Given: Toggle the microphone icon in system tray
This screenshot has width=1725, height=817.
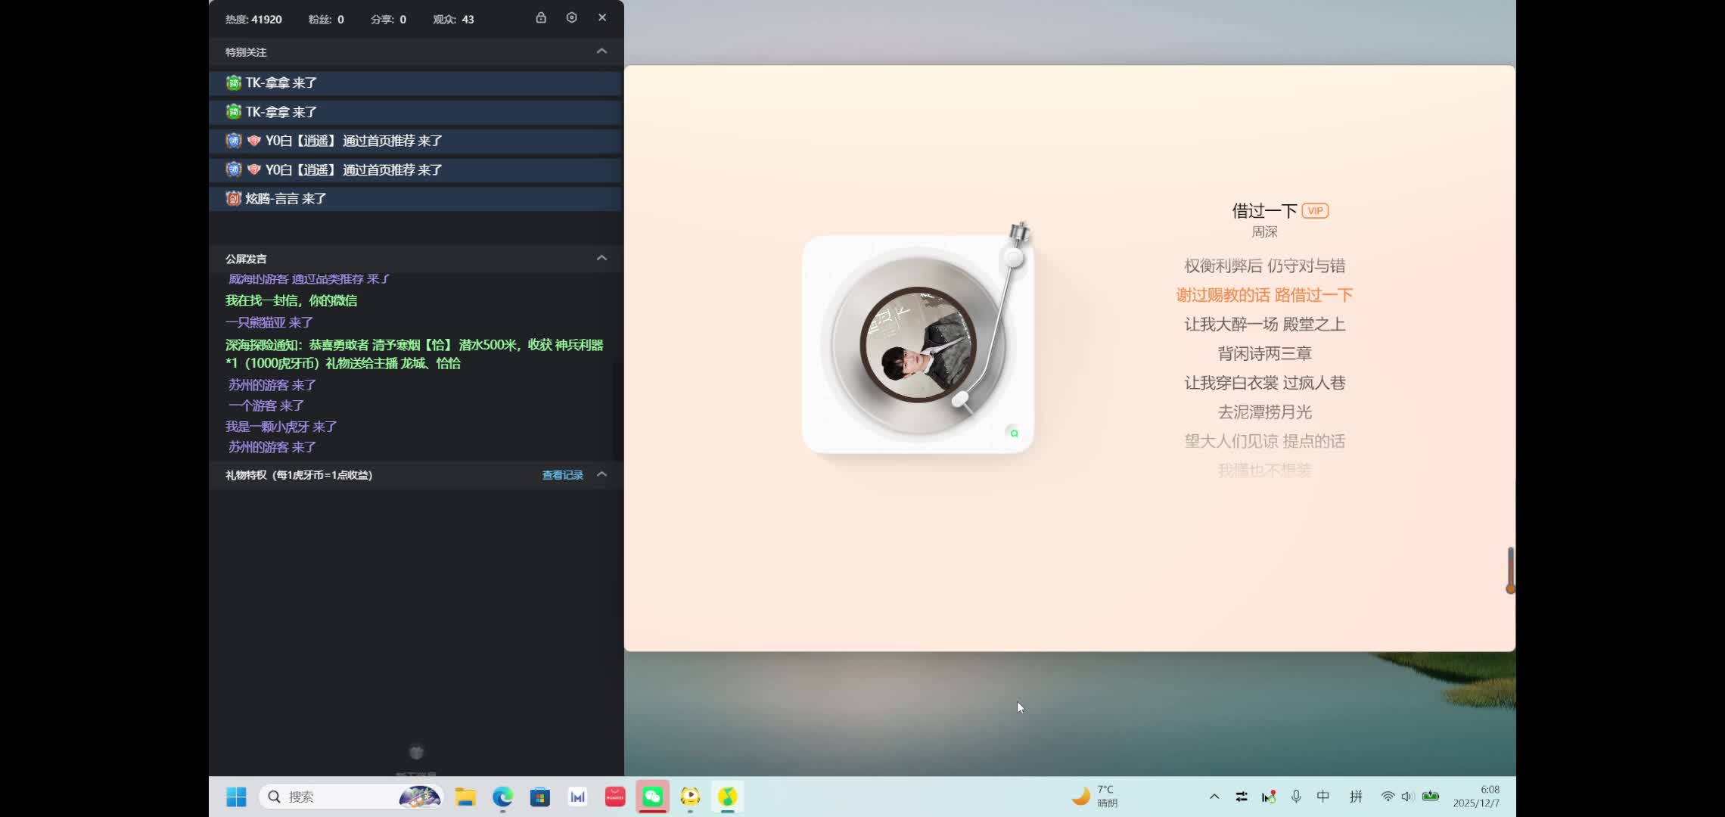Looking at the screenshot, I should pyautogui.click(x=1296, y=797).
